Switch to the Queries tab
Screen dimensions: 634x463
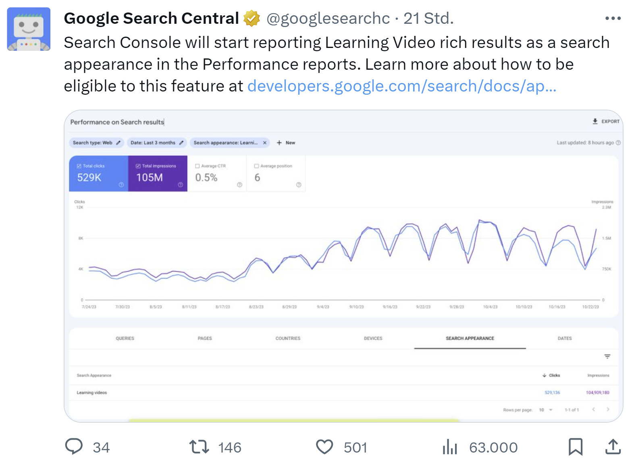(x=126, y=338)
